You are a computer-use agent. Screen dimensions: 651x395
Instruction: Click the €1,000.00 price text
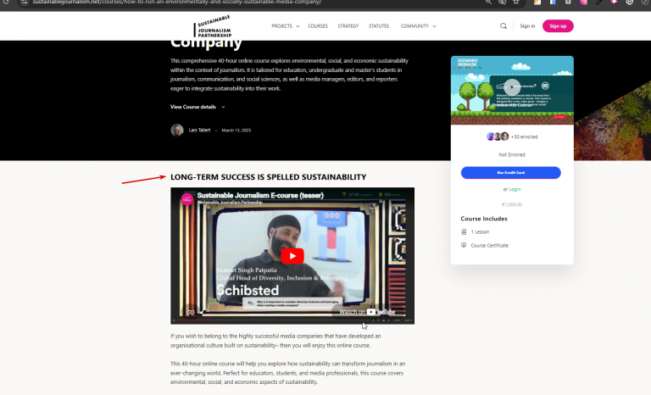pos(512,204)
